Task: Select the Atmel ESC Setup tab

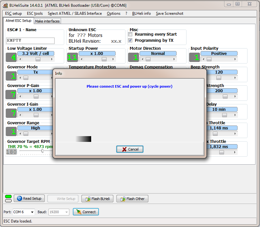Action: [x=18, y=21]
